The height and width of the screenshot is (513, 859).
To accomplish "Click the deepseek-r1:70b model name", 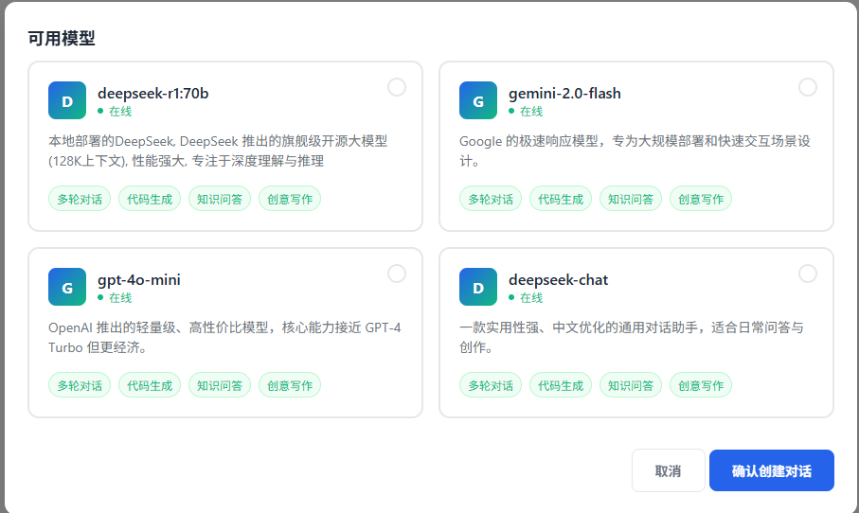I will coord(152,94).
